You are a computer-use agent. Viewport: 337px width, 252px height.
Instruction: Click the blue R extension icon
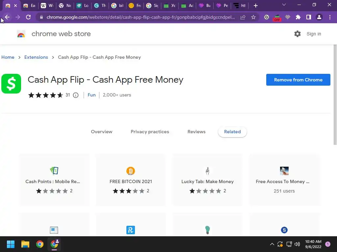[x=131, y=230]
